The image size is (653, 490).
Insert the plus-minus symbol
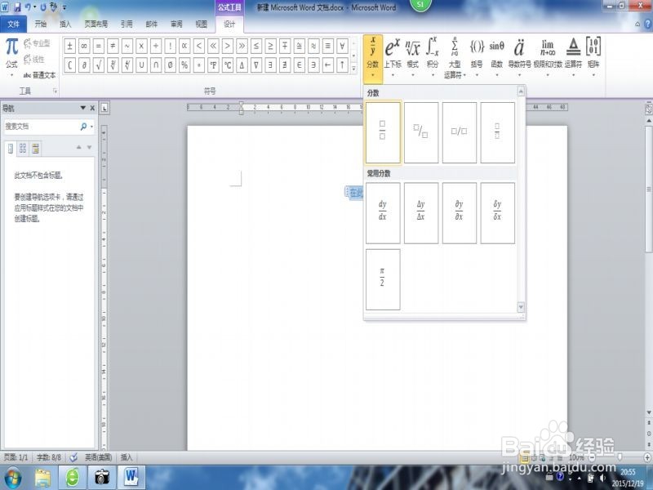pos(70,46)
